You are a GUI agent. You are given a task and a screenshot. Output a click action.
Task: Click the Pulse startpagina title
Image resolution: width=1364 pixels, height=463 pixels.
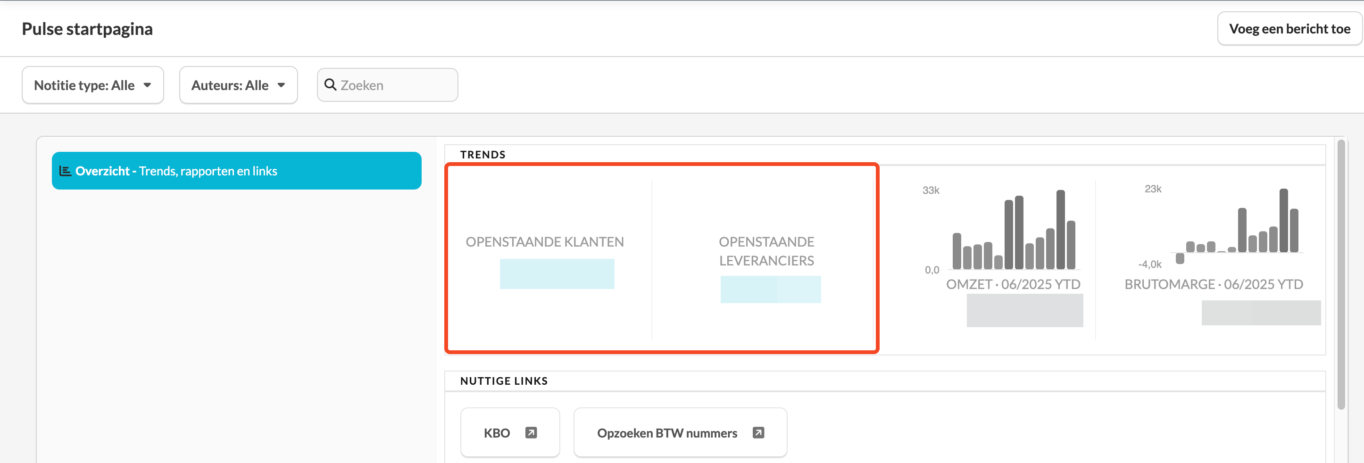[x=87, y=29]
